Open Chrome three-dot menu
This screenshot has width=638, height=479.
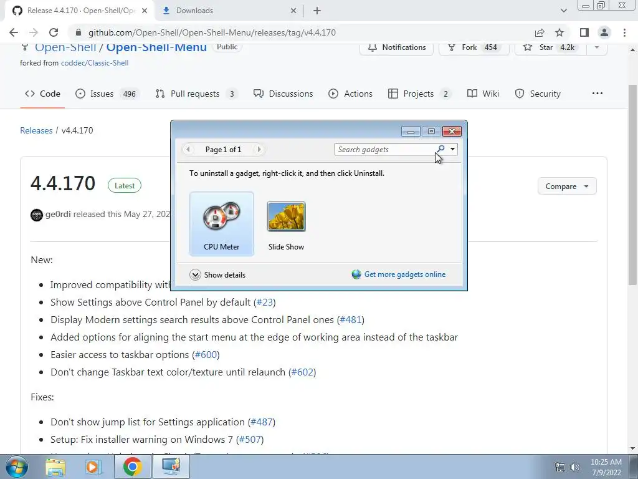(624, 32)
